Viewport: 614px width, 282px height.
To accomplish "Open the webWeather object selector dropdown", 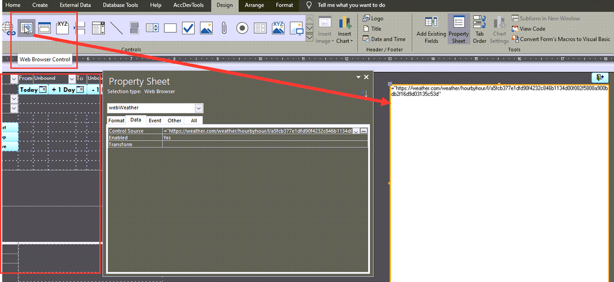I will point(199,108).
